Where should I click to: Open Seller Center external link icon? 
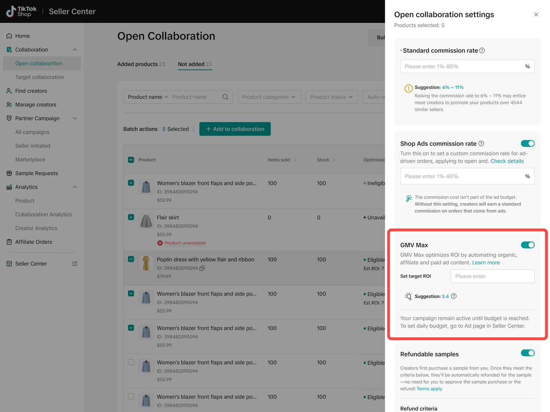point(75,264)
